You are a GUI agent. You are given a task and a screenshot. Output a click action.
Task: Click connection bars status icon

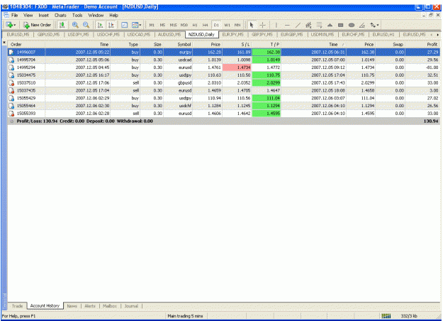[x=386, y=316]
